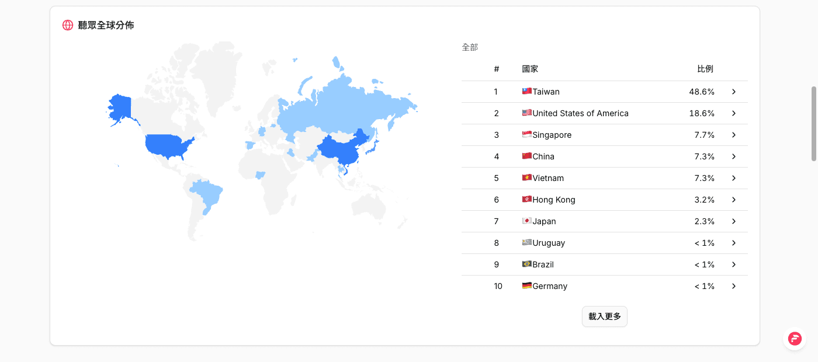Open the chat support bubble icon
818x362 pixels.
(x=795, y=339)
